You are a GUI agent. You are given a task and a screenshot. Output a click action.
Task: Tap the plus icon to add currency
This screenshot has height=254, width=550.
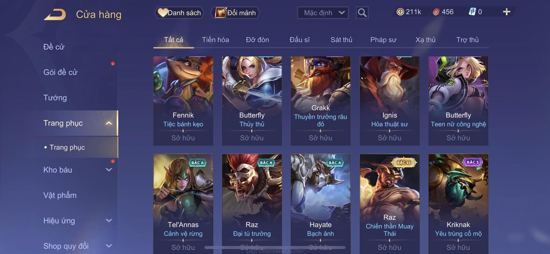click(506, 12)
